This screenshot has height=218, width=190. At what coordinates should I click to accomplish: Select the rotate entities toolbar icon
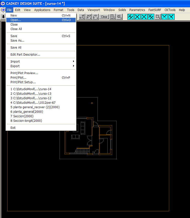(95, 17)
